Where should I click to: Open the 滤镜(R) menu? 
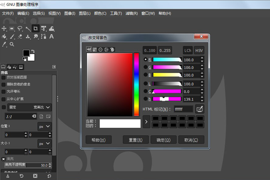click(x=131, y=13)
